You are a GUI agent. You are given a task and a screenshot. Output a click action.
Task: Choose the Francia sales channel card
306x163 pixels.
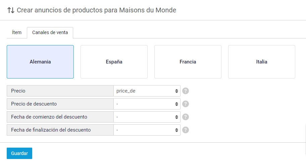pos(188,62)
